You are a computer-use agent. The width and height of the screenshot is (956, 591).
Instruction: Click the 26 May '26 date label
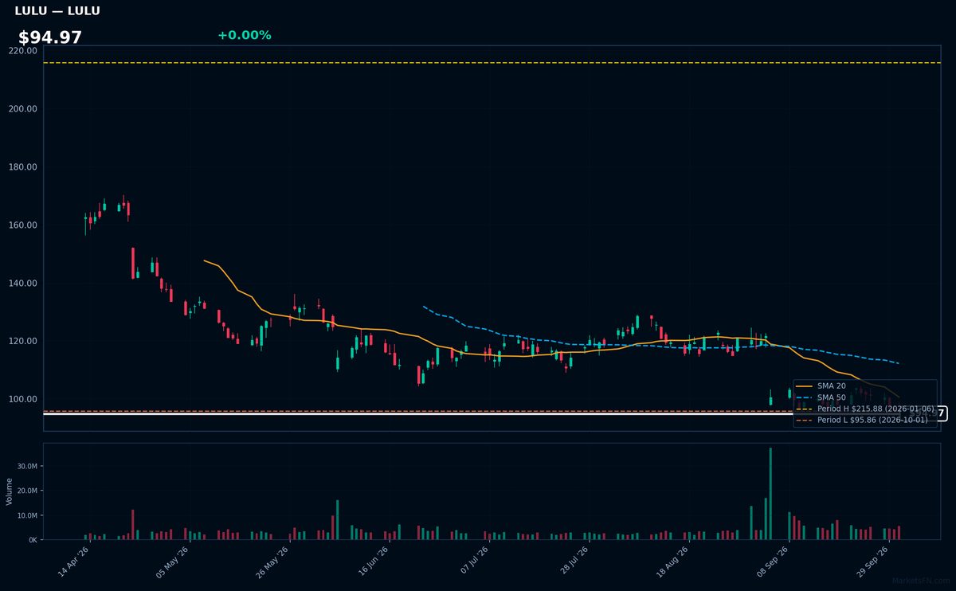tap(273, 562)
